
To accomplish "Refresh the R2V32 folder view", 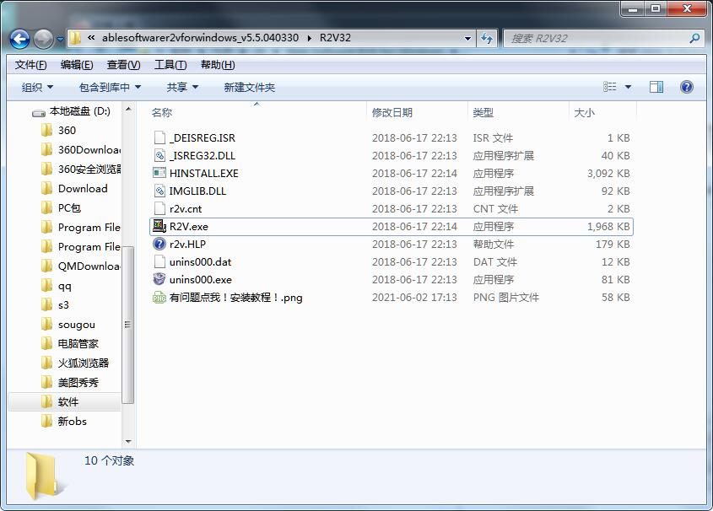I will tap(487, 39).
